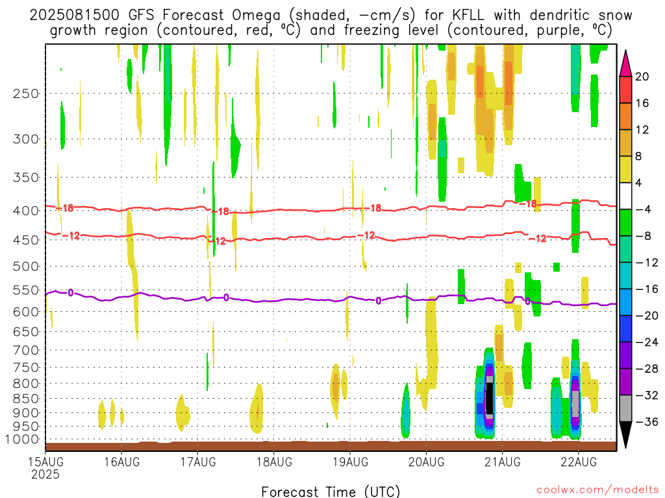
Task: Click the 900 pressure level label
Action: (26, 413)
